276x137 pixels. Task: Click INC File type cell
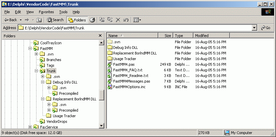click(181, 87)
